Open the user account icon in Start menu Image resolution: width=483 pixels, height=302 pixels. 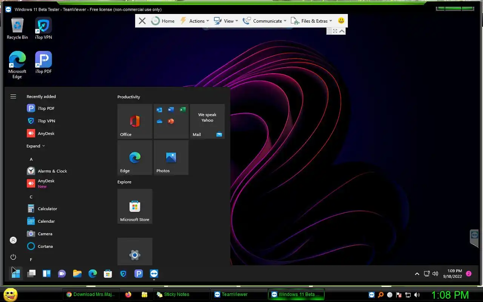click(x=13, y=240)
